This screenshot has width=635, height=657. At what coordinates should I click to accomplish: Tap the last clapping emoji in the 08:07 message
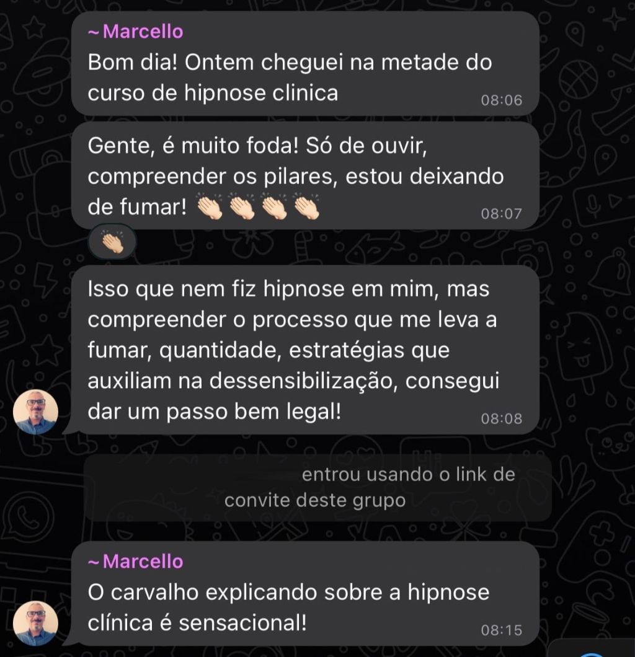[306, 206]
